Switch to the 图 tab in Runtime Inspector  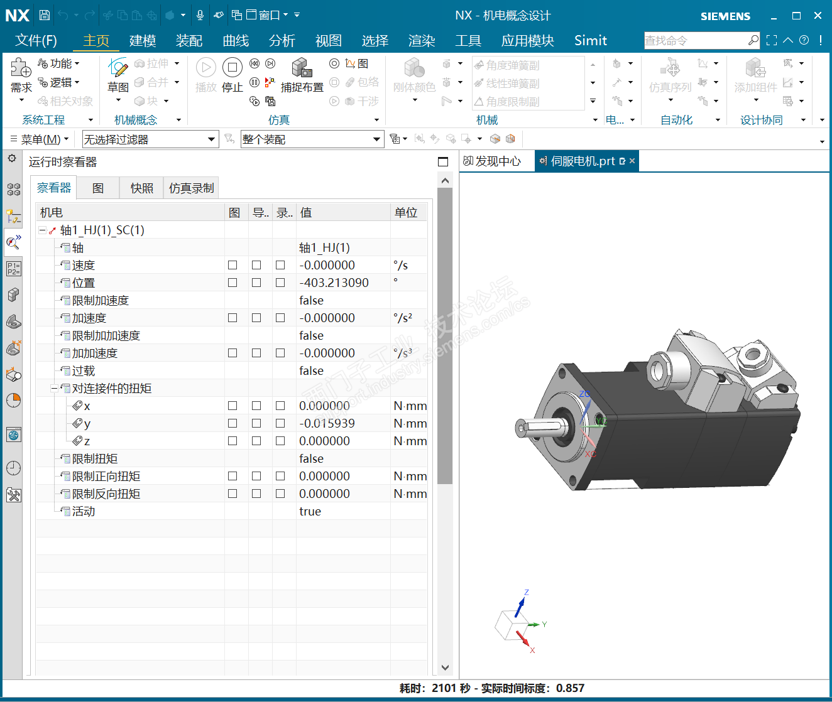98,188
